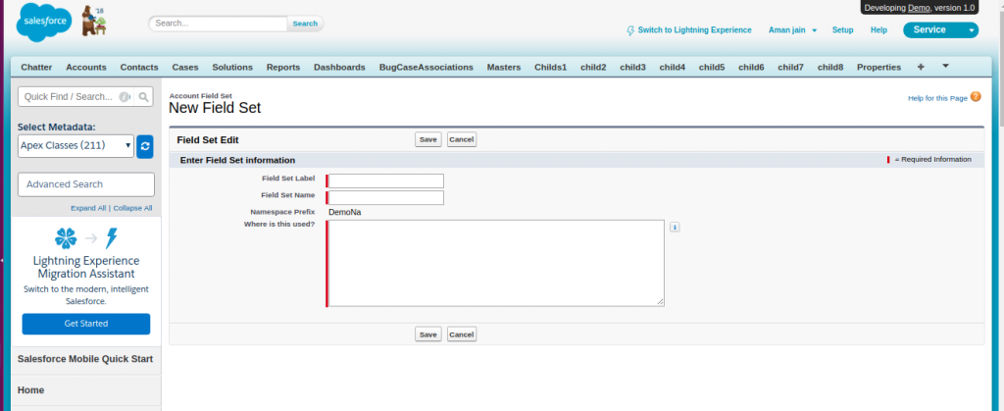Viewport: 1004px width, 411px height.
Task: Refresh the metadata list with the blue icon
Action: (145, 146)
